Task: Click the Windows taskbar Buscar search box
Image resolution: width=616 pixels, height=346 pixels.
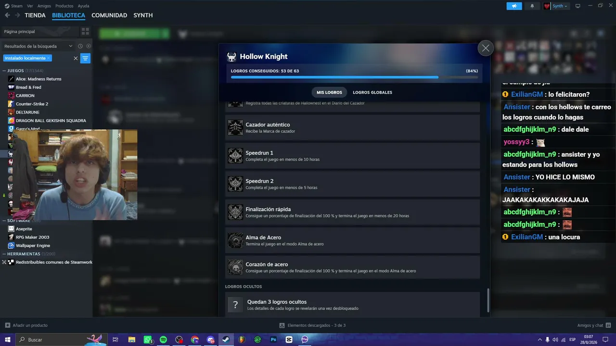Action: click(x=61, y=340)
